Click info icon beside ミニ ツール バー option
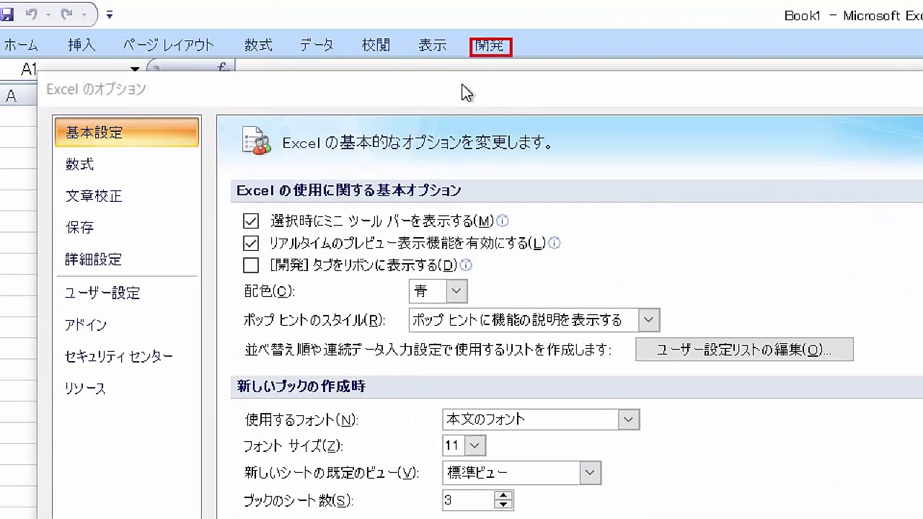This screenshot has width=923, height=519. (x=503, y=221)
